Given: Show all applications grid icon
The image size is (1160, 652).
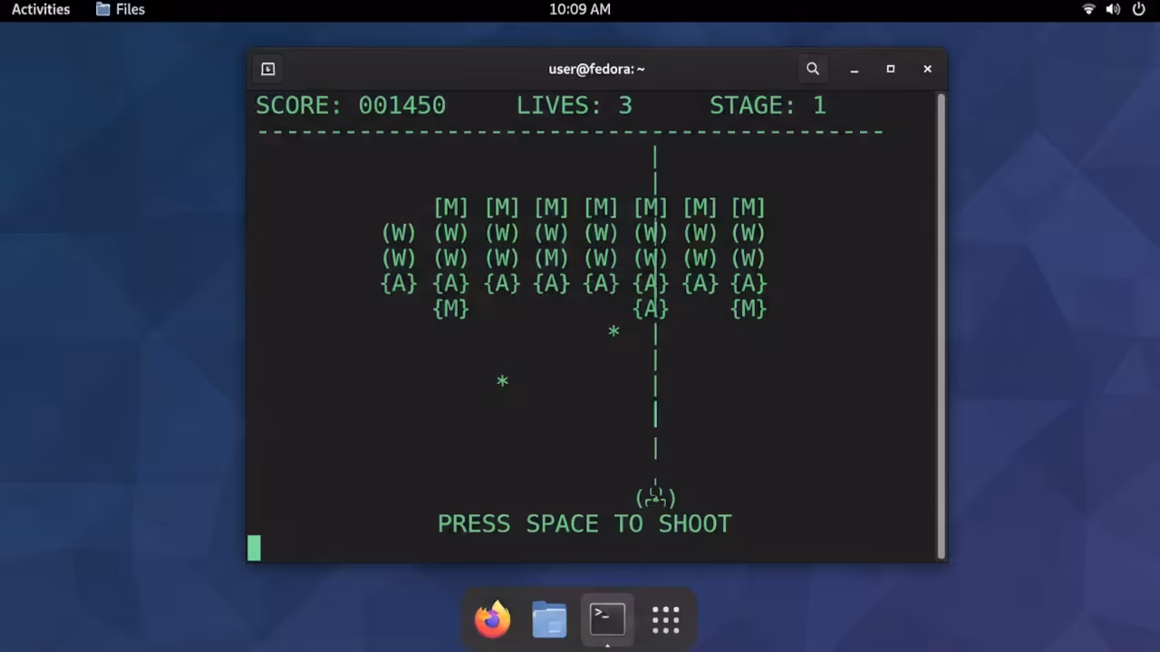Looking at the screenshot, I should tap(666, 619).
